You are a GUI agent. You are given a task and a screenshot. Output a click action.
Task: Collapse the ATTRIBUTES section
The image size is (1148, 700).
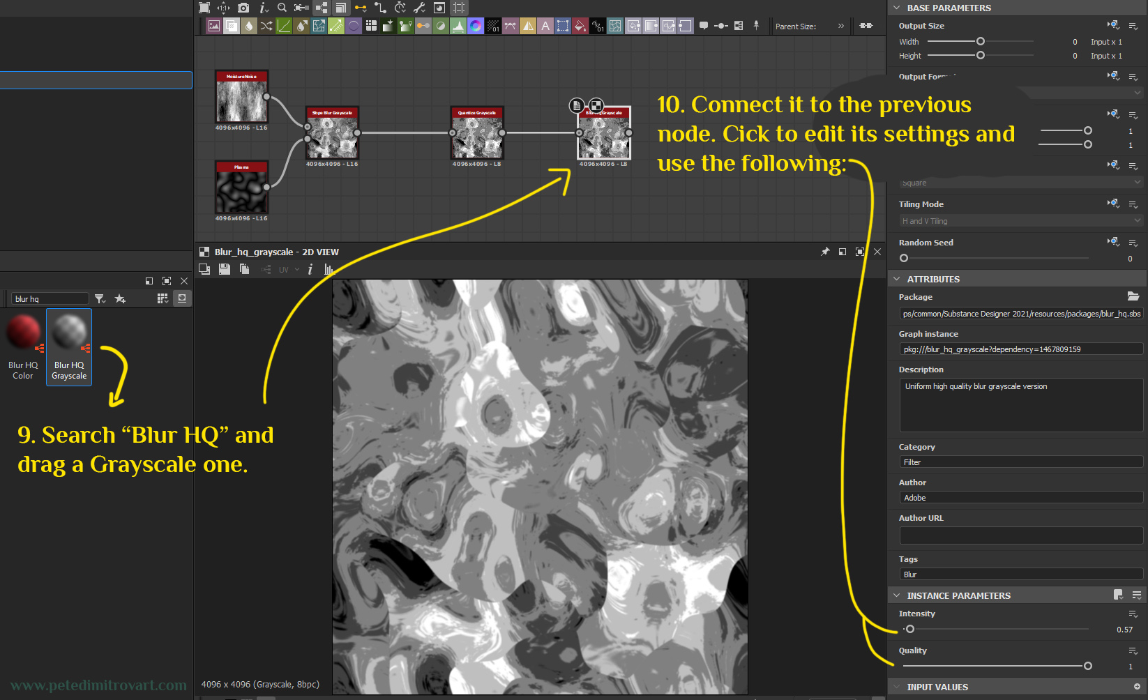[897, 279]
